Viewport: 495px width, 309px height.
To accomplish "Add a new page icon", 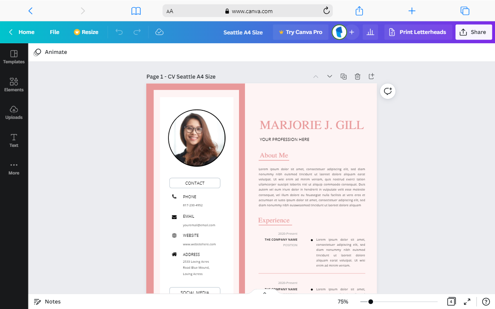I will click(x=371, y=76).
